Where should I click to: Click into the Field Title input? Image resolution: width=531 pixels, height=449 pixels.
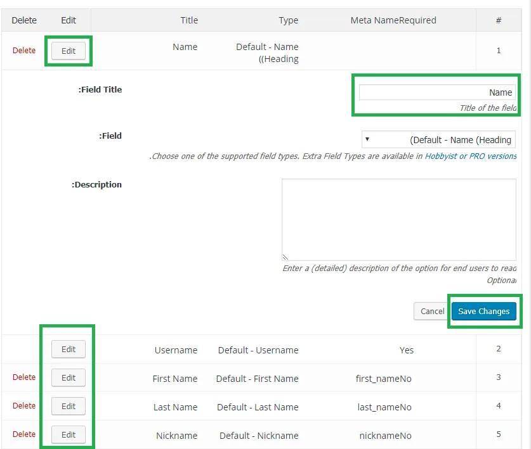(437, 92)
